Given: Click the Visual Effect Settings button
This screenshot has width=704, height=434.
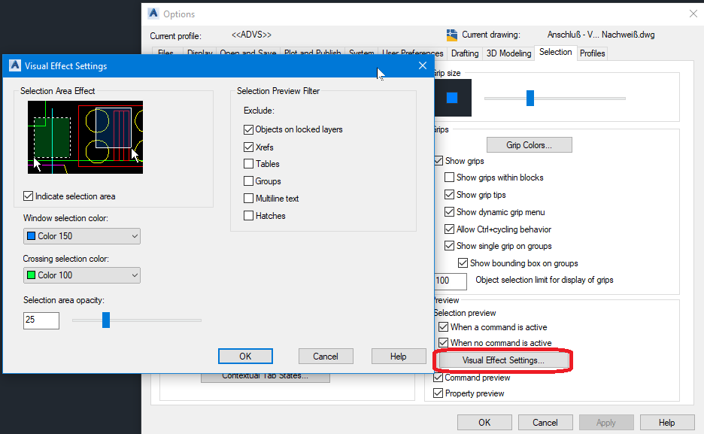Looking at the screenshot, I should (x=503, y=360).
